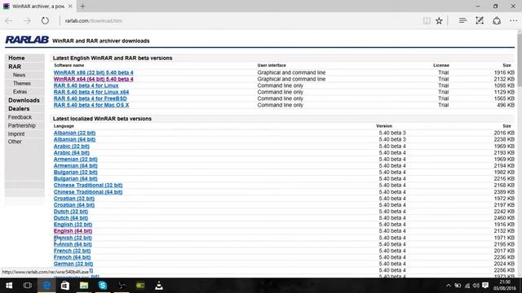Select '5.40 beta 3' for Albanian (32 bit)

(x=392, y=133)
